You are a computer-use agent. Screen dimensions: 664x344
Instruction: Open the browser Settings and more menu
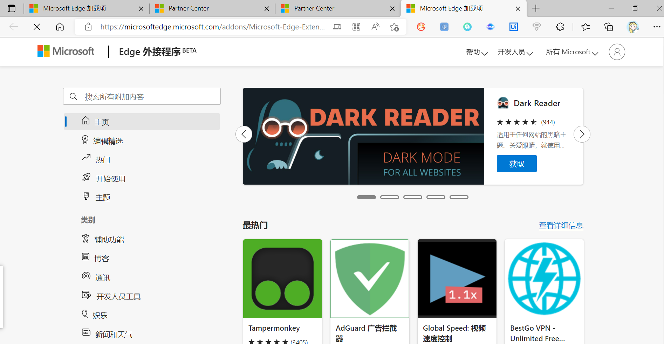point(657,27)
